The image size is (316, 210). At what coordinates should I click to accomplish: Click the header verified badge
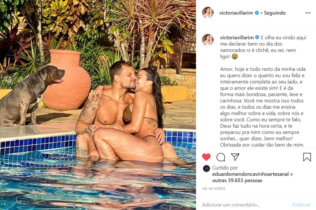pos(257,13)
